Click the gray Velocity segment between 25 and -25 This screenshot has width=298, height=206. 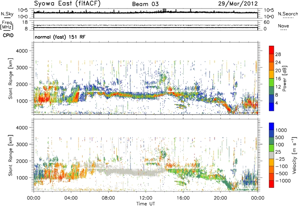[x=272, y=155]
